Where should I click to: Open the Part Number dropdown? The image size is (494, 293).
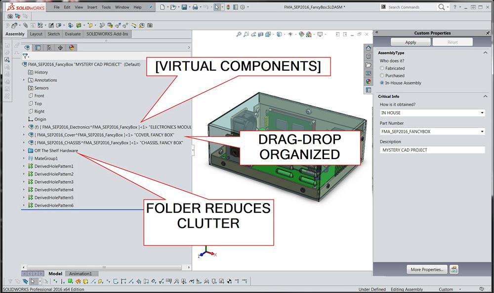482,131
